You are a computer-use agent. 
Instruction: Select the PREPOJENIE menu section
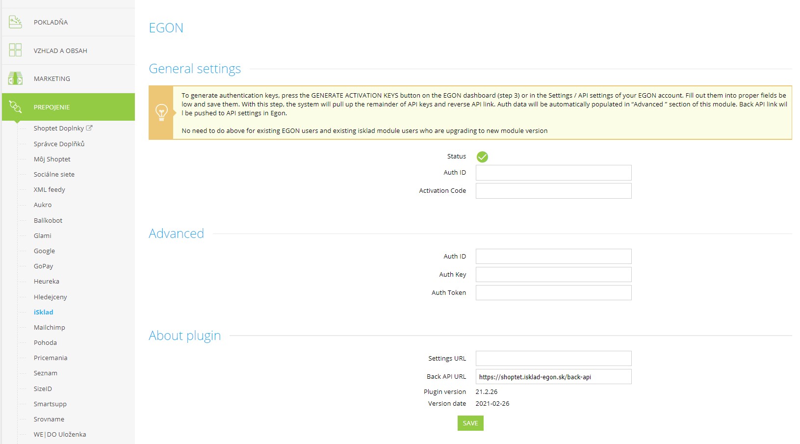68,107
